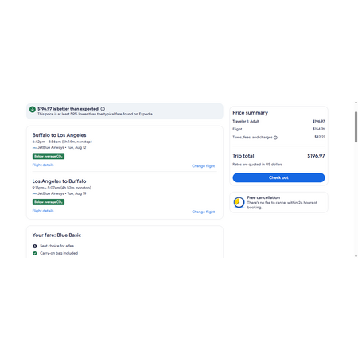
Task: Open Flight details for Los Angeles to Buffalo
Action: 43,211
